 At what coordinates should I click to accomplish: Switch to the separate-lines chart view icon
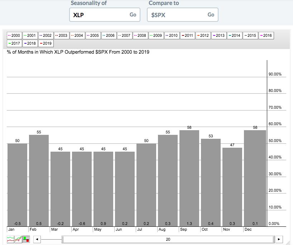[x=10, y=239]
